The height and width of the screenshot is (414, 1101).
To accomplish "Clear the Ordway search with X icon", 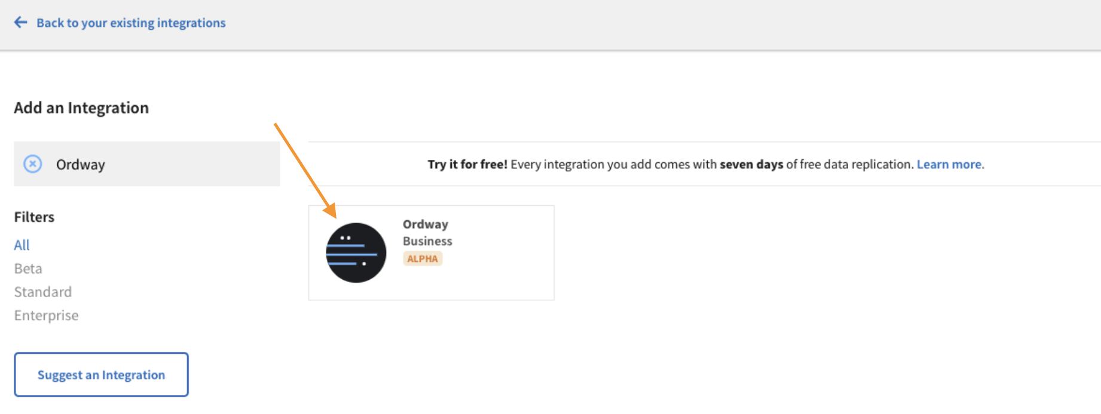I will [x=33, y=163].
